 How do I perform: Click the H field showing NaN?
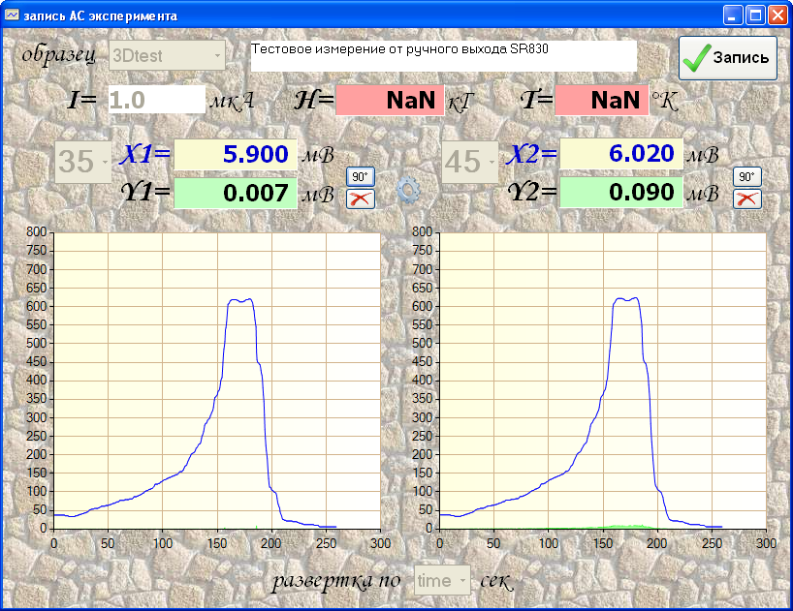tap(390, 100)
